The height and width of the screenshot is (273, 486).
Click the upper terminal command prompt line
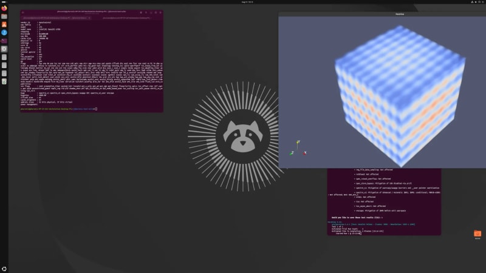pyautogui.click(x=59, y=109)
